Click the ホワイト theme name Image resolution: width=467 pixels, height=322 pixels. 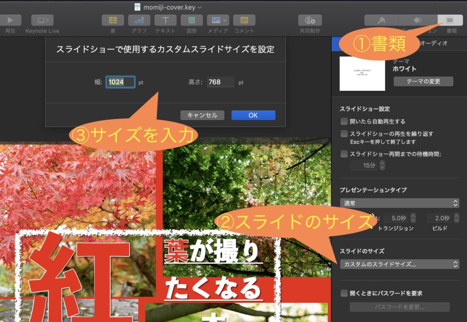pos(404,69)
